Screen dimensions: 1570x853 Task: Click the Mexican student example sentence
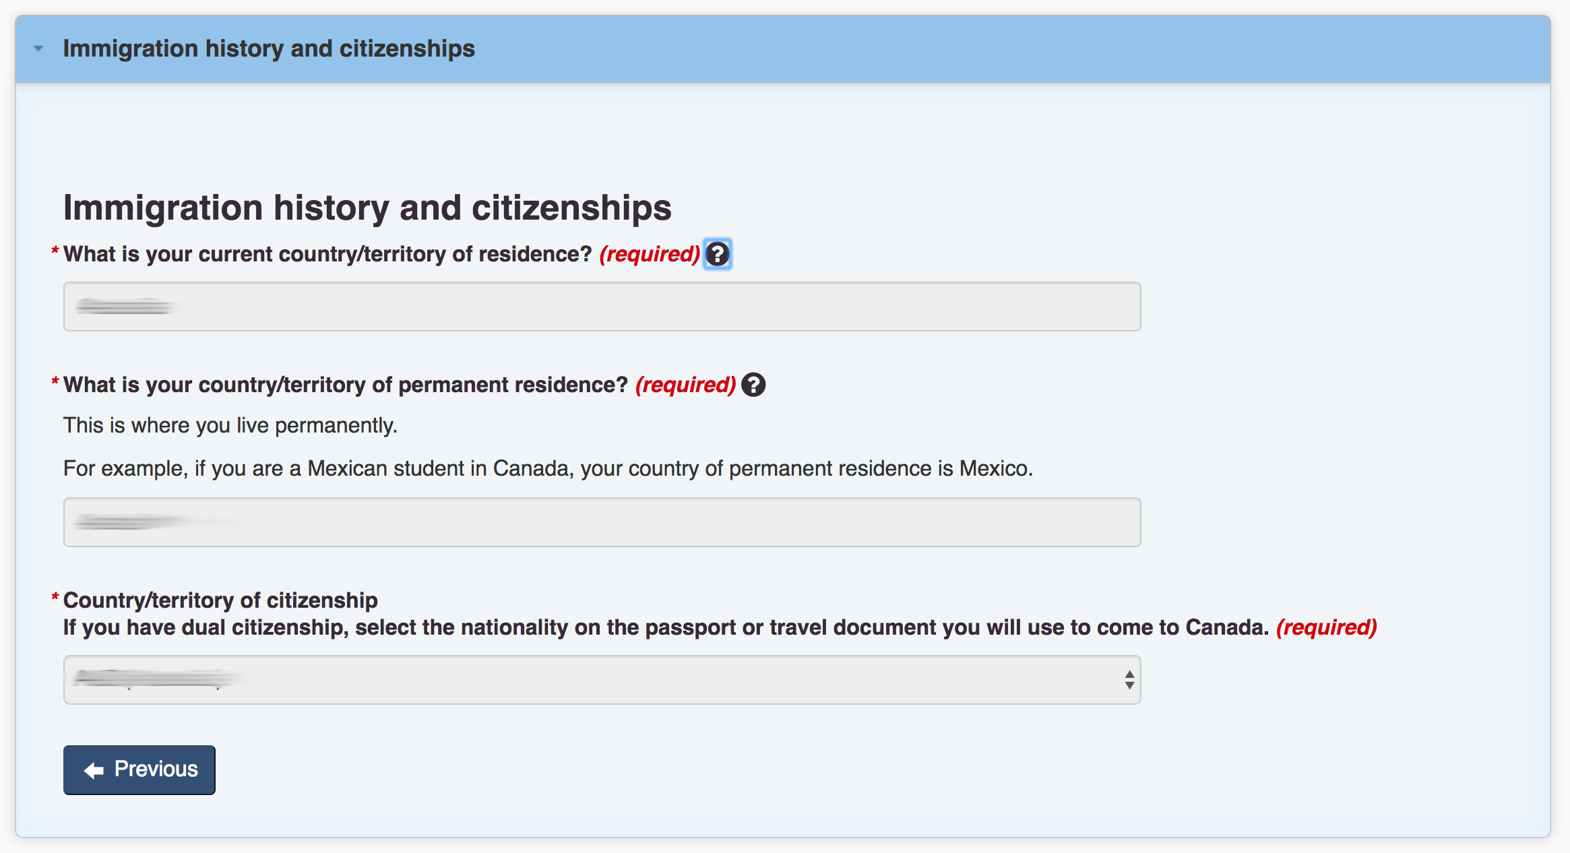click(548, 468)
